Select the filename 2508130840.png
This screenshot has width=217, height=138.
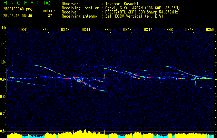coord(18,9)
